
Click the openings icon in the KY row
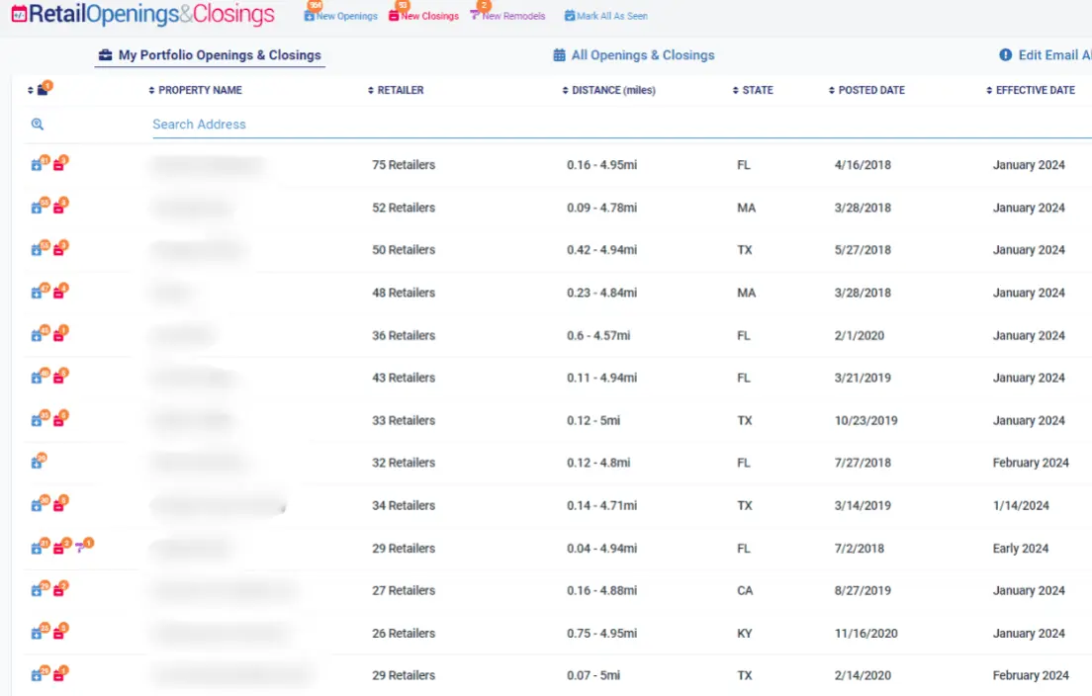[37, 633]
